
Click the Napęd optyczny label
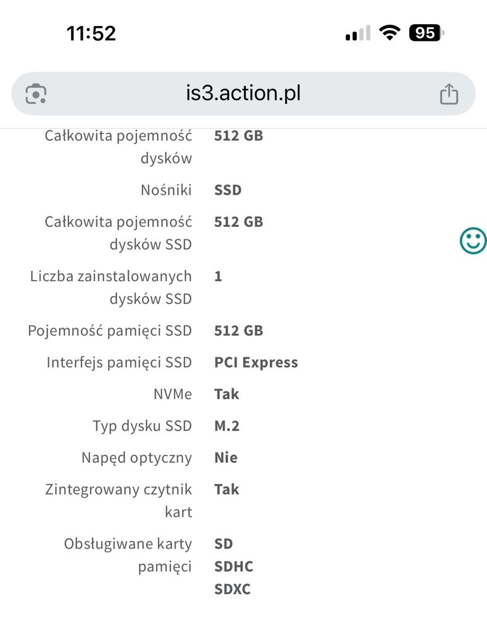point(136,458)
